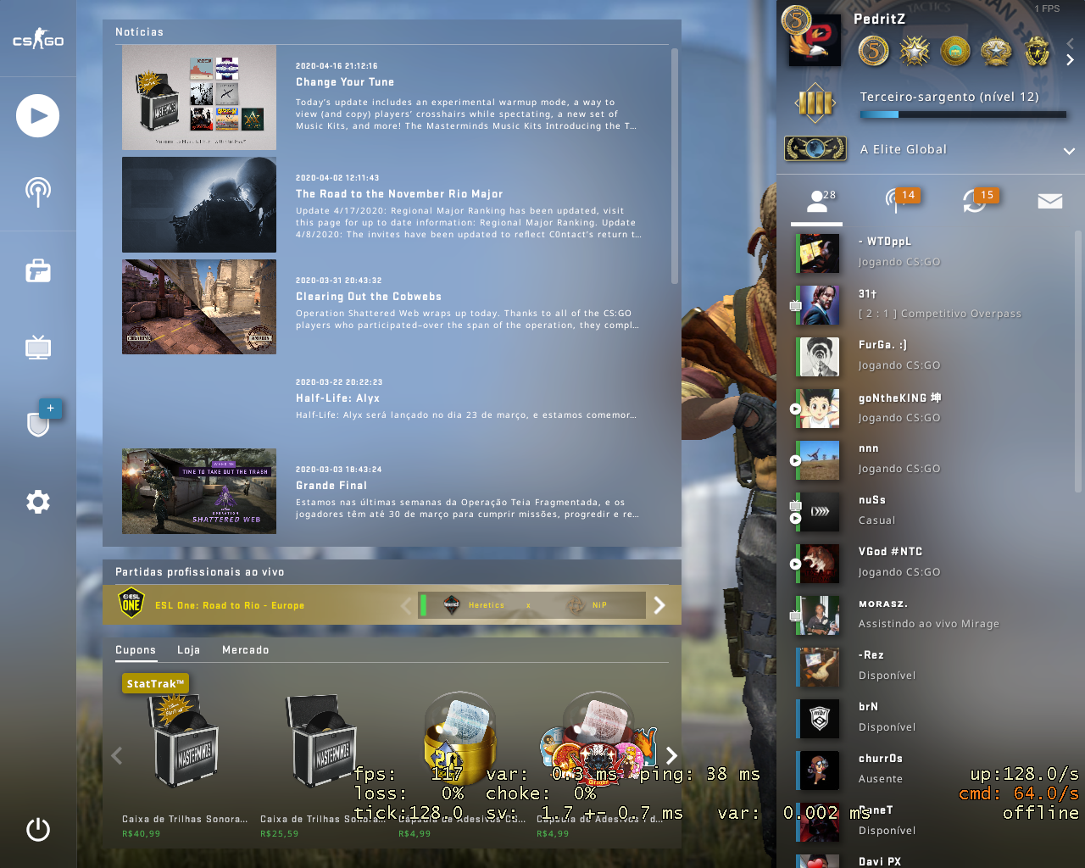Click the watch icon beside nnn

pyautogui.click(x=795, y=461)
